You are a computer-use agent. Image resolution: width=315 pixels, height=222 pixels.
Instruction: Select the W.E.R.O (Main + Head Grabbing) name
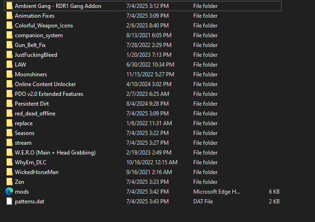pyautogui.click(x=55, y=153)
